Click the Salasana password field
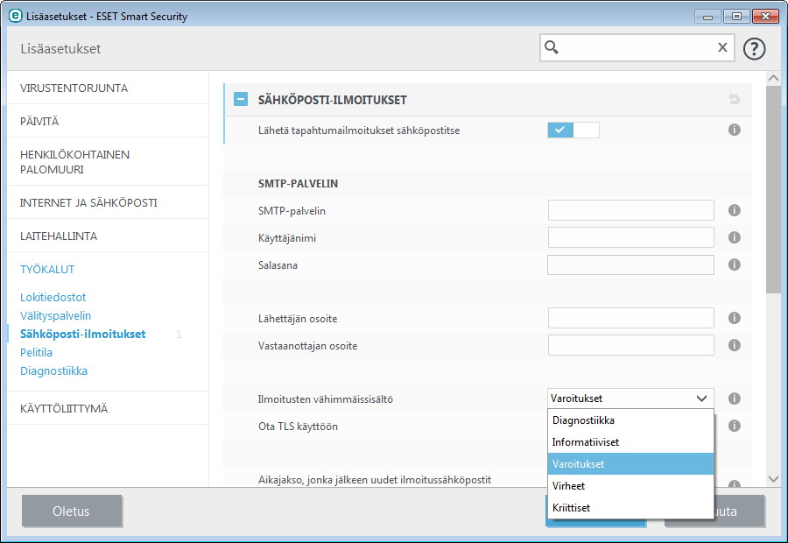The height and width of the screenshot is (543, 788). pyautogui.click(x=630, y=265)
